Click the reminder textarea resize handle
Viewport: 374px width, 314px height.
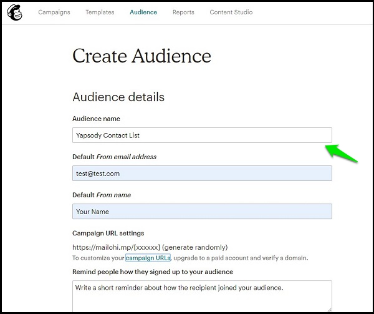(x=329, y=310)
